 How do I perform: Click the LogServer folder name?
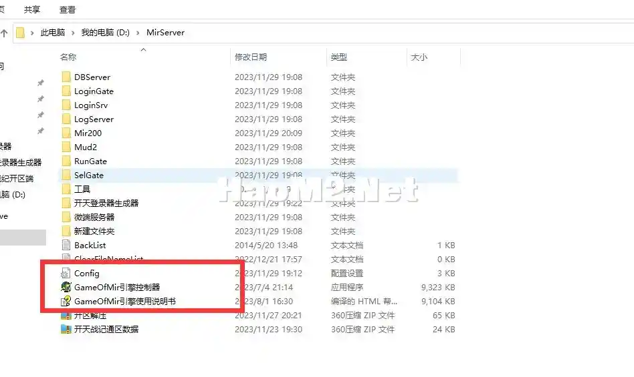[94, 119]
